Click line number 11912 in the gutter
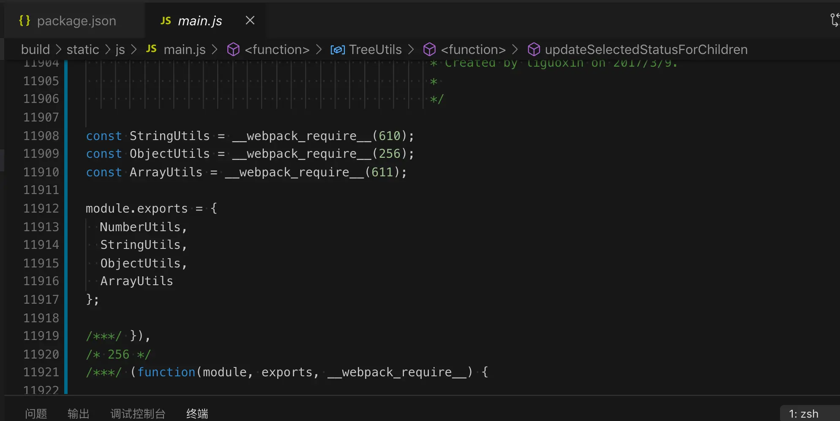Viewport: 840px width, 421px height. [x=41, y=208]
